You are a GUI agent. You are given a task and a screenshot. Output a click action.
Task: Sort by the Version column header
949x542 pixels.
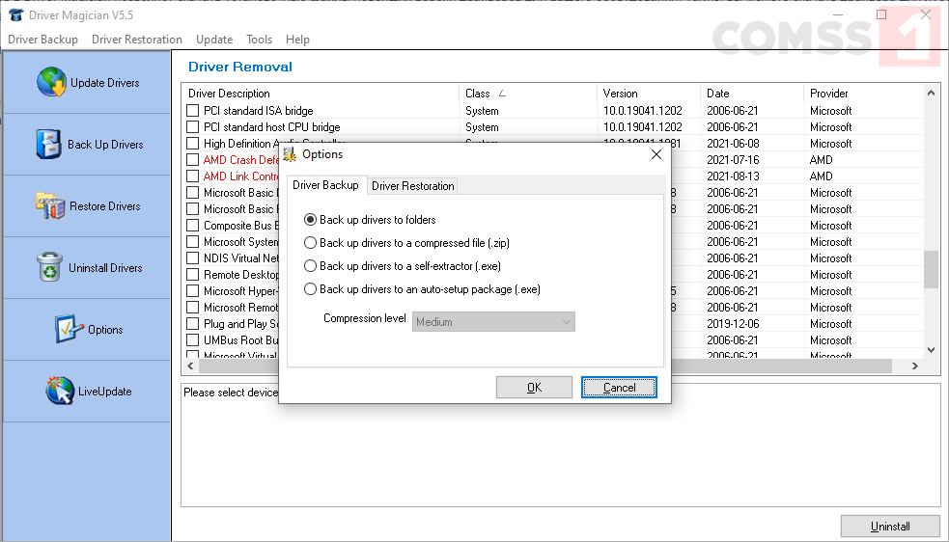point(648,94)
